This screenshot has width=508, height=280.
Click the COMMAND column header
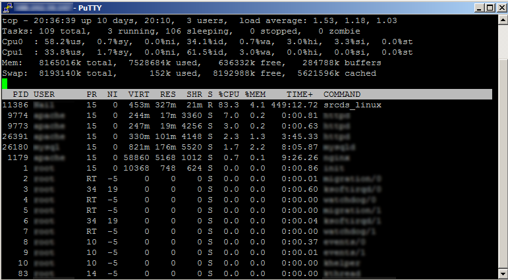pyautogui.click(x=342, y=95)
